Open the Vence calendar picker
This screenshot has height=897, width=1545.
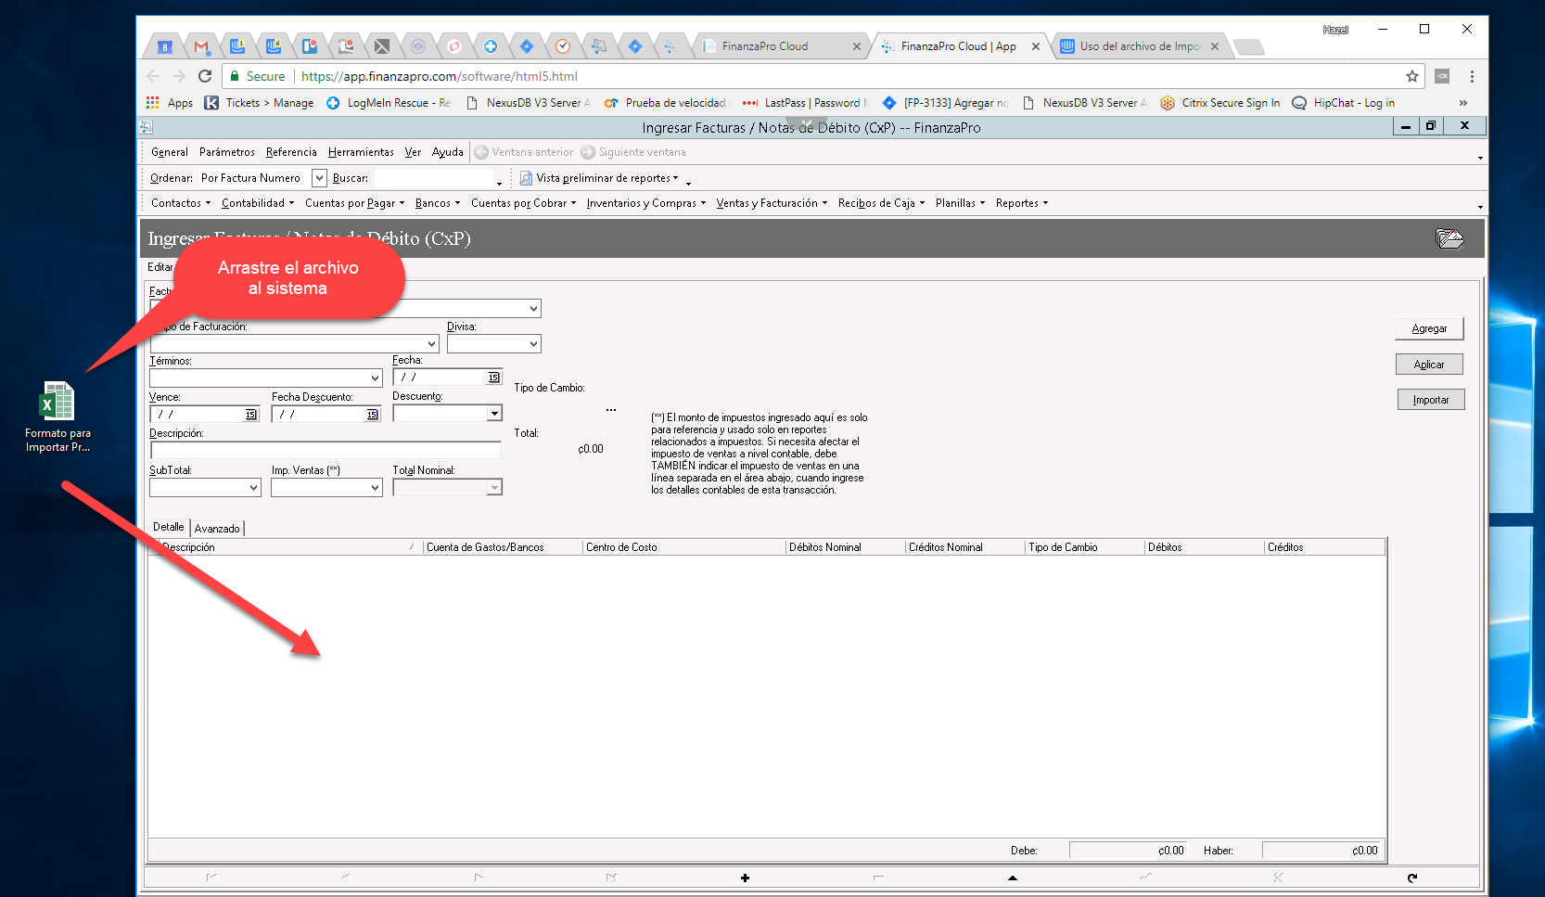[x=250, y=415]
